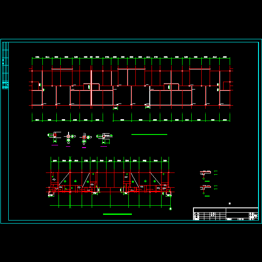
Task: Click the upper section detail at right side
Action: pos(205,173)
